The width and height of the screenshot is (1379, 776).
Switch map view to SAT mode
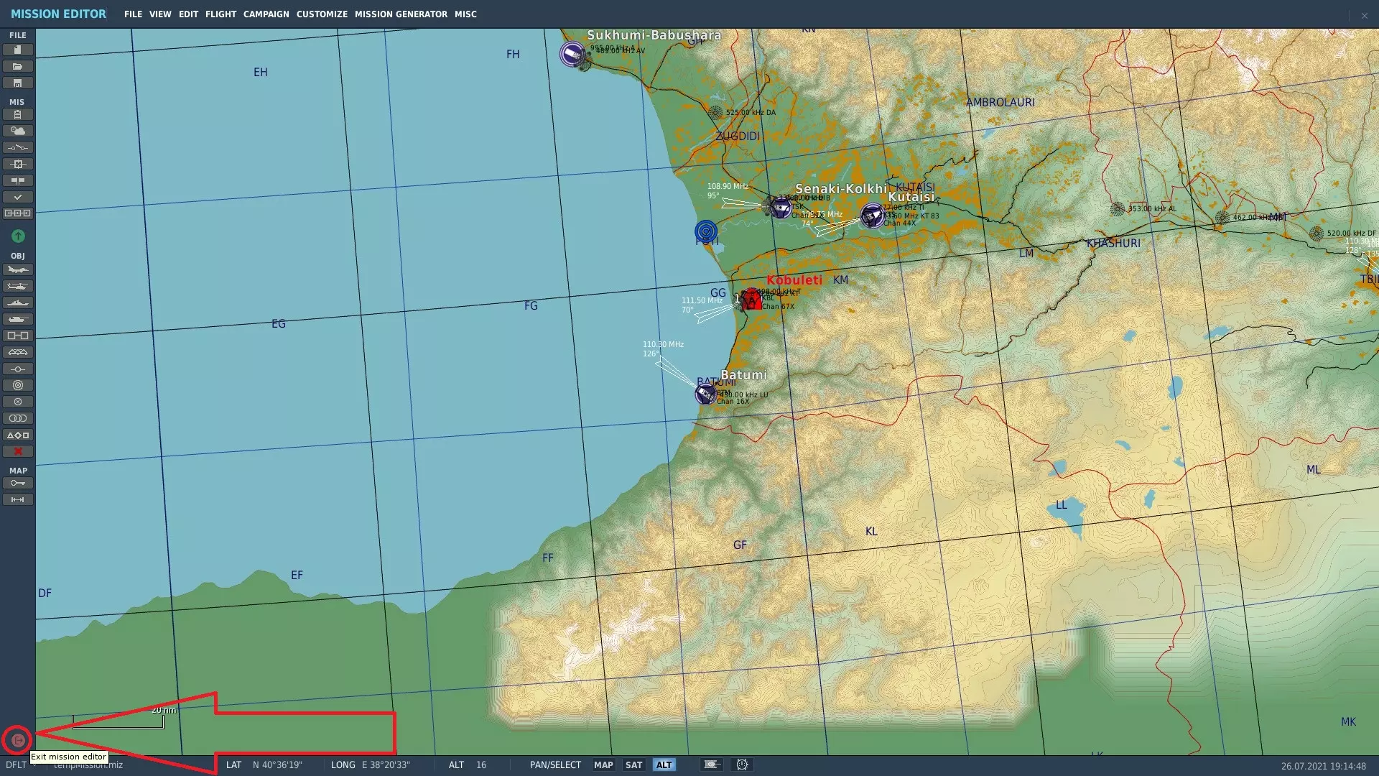click(633, 765)
